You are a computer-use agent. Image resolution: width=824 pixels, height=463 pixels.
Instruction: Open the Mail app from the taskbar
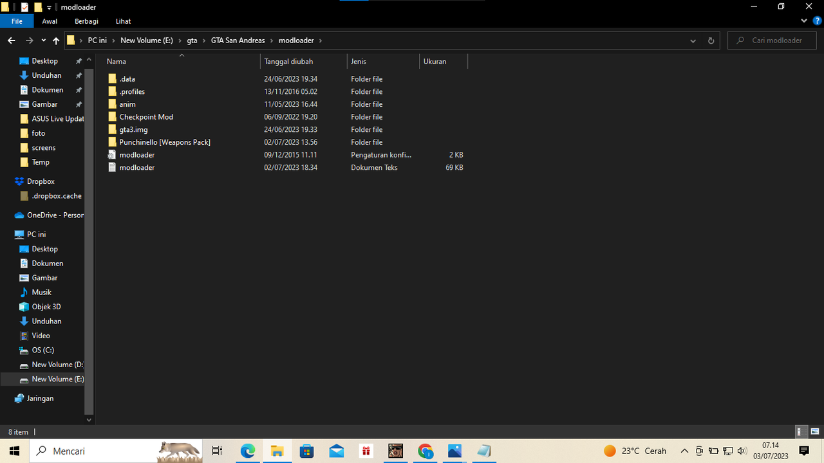[336, 451]
